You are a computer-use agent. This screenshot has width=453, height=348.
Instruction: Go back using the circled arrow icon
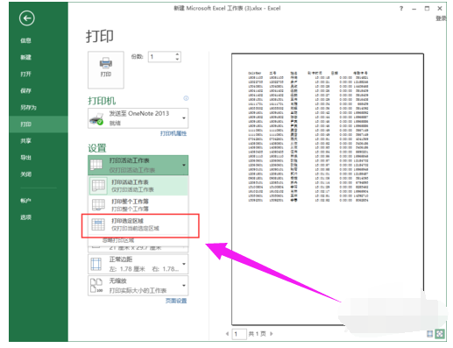click(x=27, y=18)
